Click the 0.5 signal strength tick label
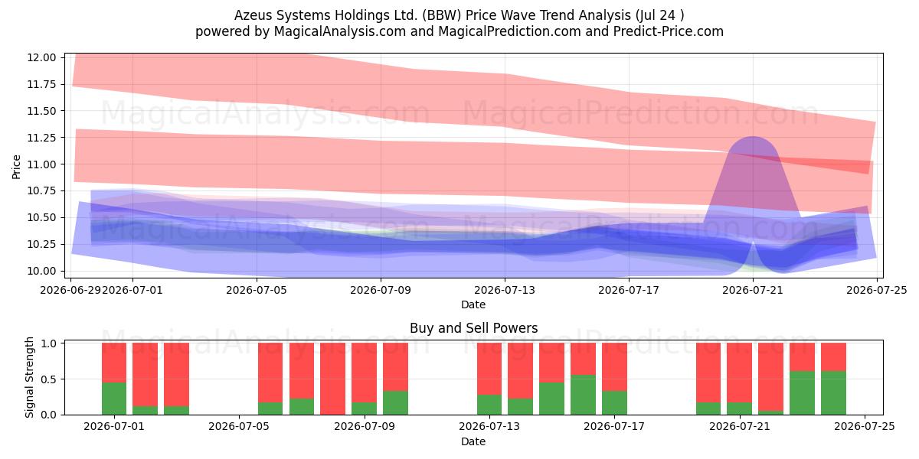The image size is (919, 459). [50, 379]
